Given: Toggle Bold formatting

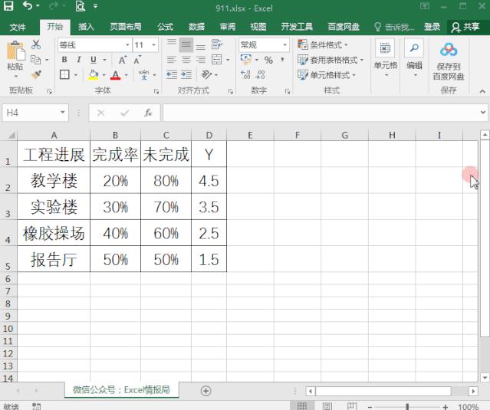Looking at the screenshot, I should [x=64, y=59].
